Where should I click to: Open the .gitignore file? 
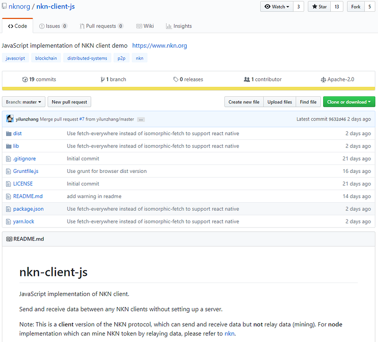pyautogui.click(x=25, y=159)
